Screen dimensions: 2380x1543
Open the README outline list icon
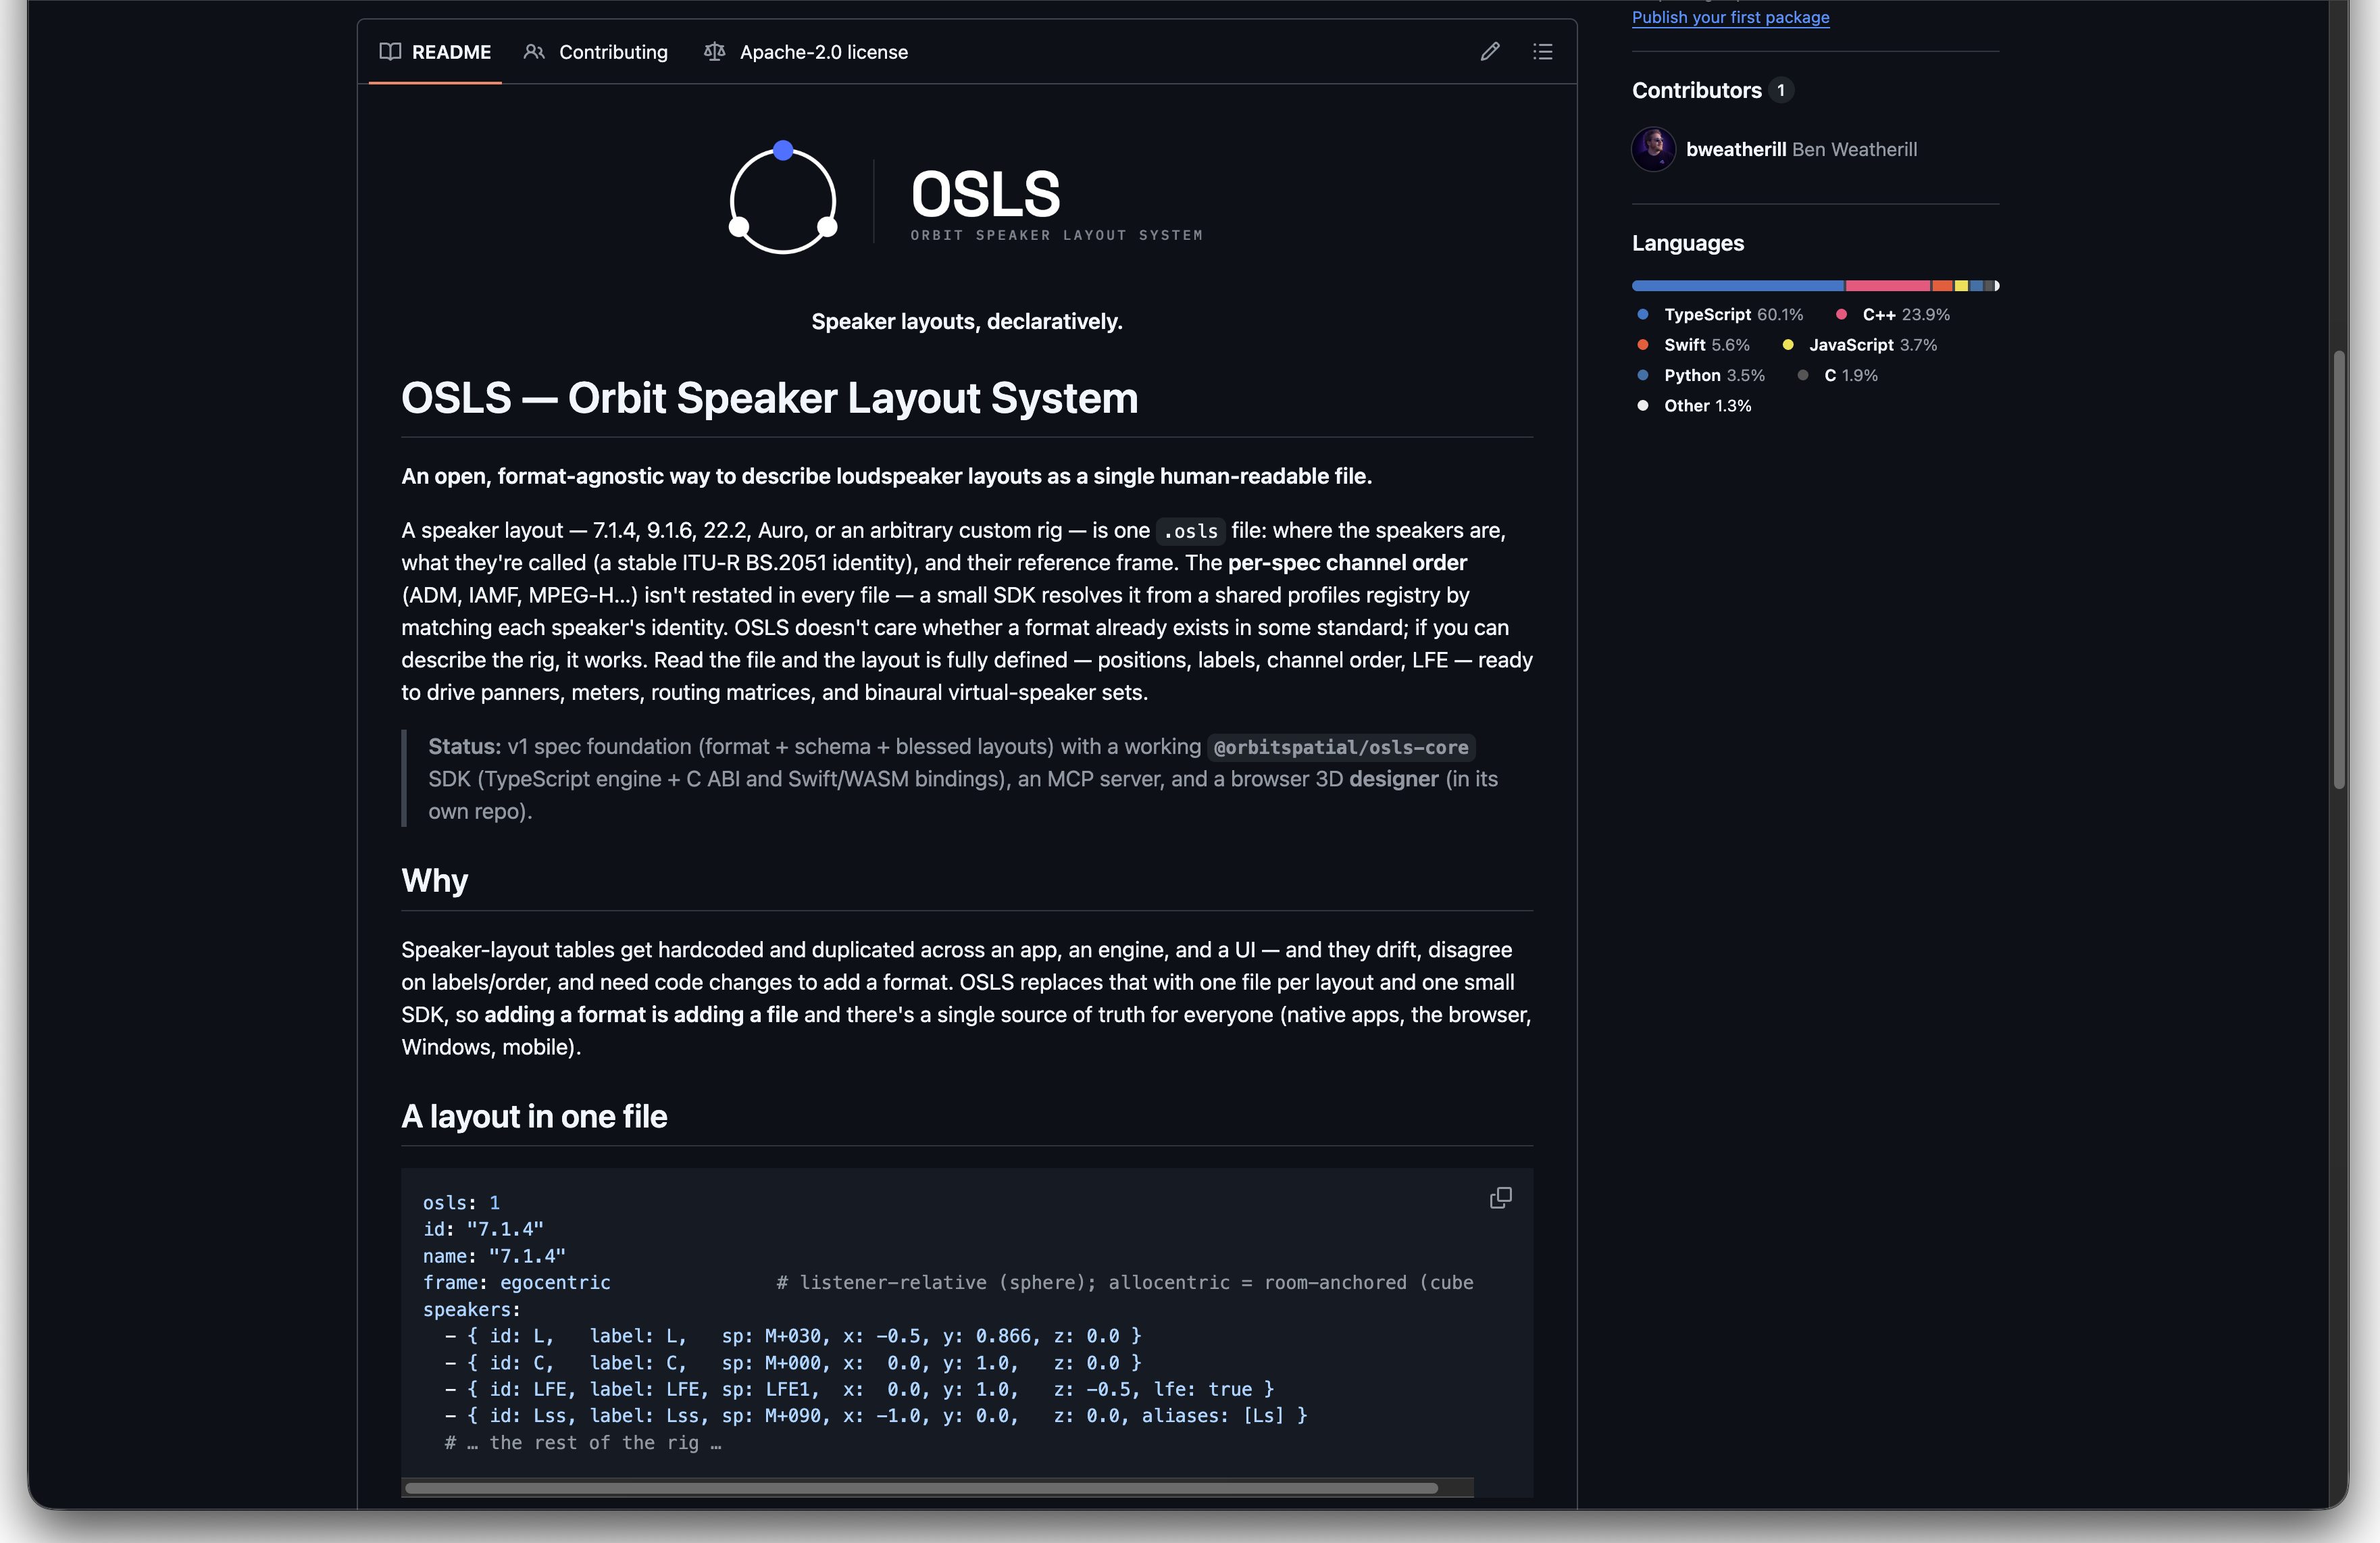(1543, 52)
